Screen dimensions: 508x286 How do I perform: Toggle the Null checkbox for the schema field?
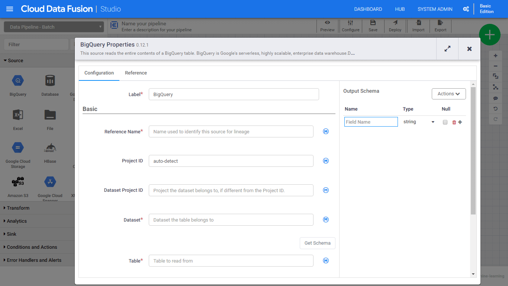[445, 122]
